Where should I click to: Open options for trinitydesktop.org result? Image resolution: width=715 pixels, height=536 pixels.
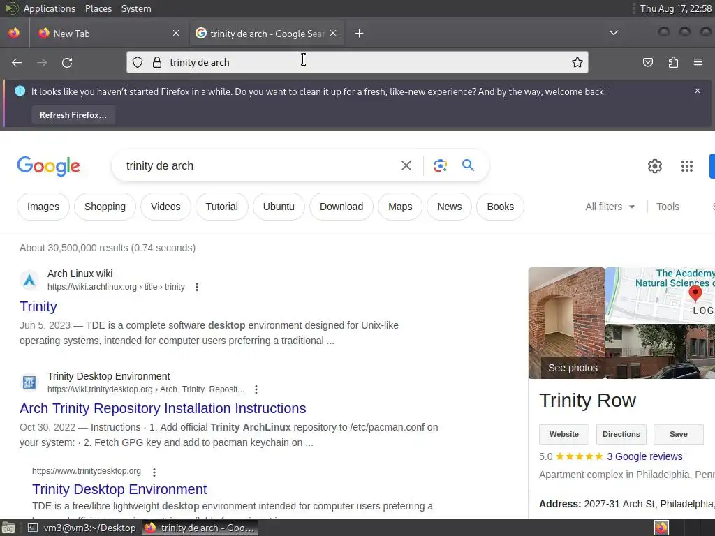(x=154, y=472)
